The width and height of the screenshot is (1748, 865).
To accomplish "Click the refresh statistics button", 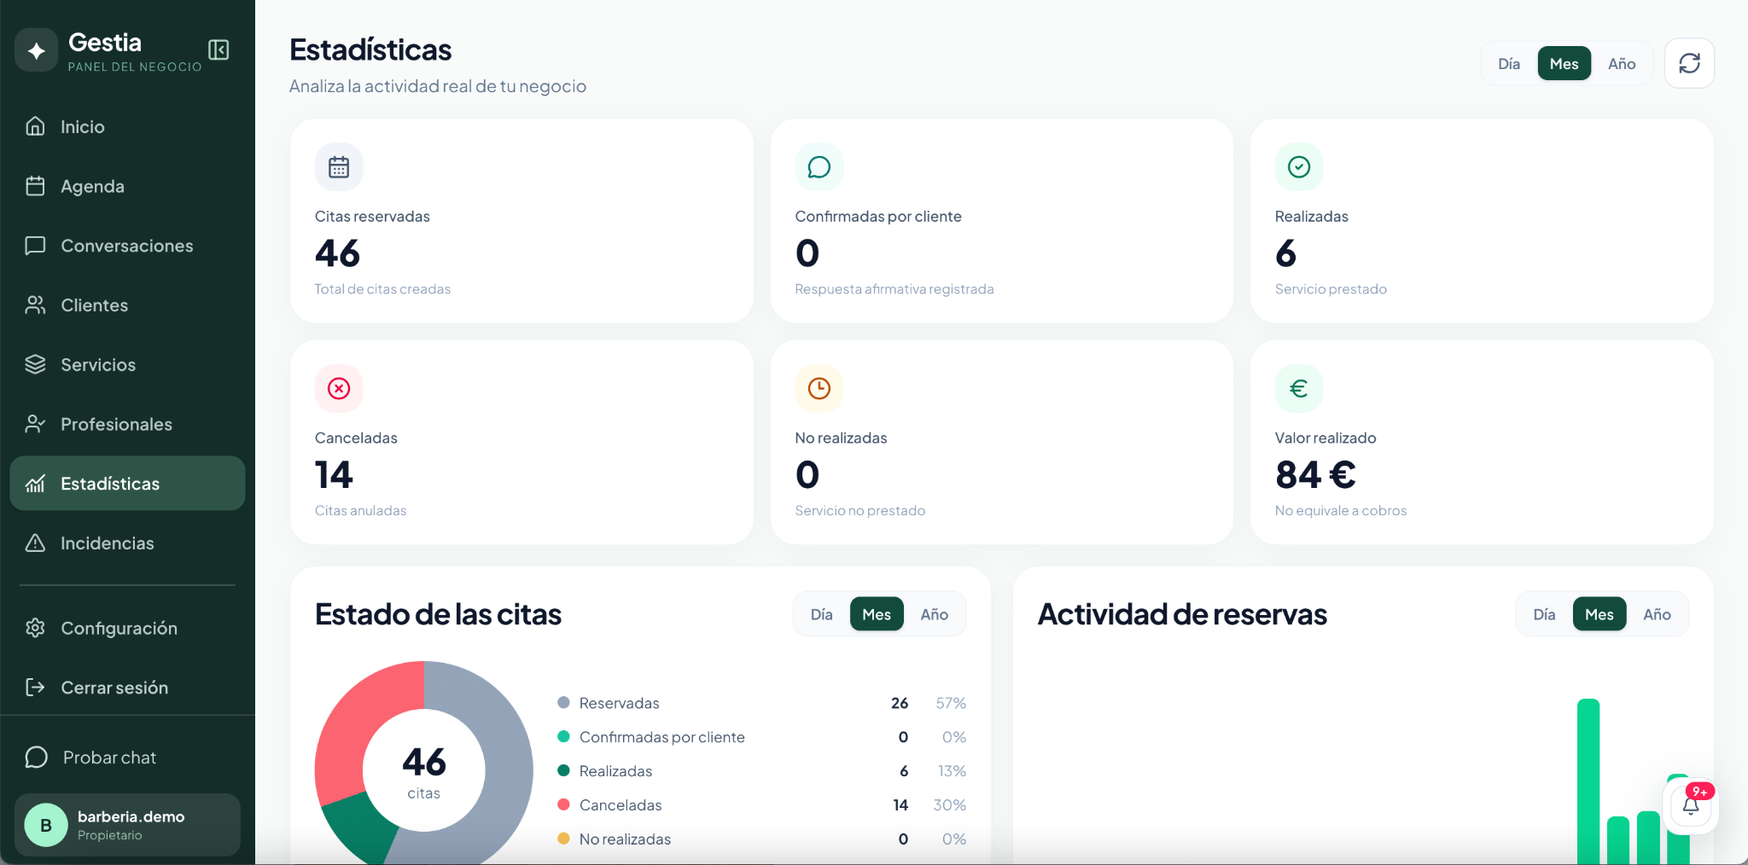I will tap(1689, 63).
